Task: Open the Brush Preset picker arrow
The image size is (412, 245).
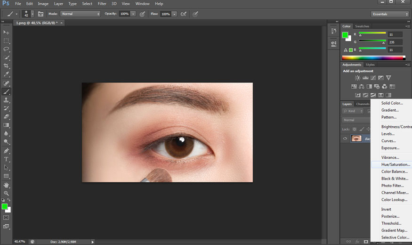Action: pos(32,14)
